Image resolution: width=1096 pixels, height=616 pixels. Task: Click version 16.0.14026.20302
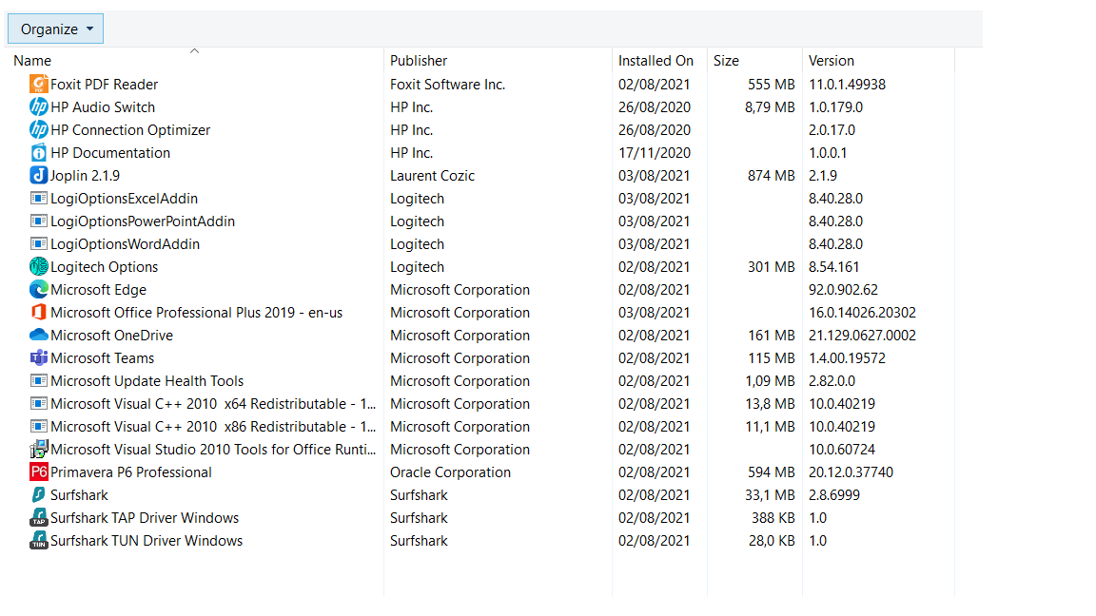862,313
